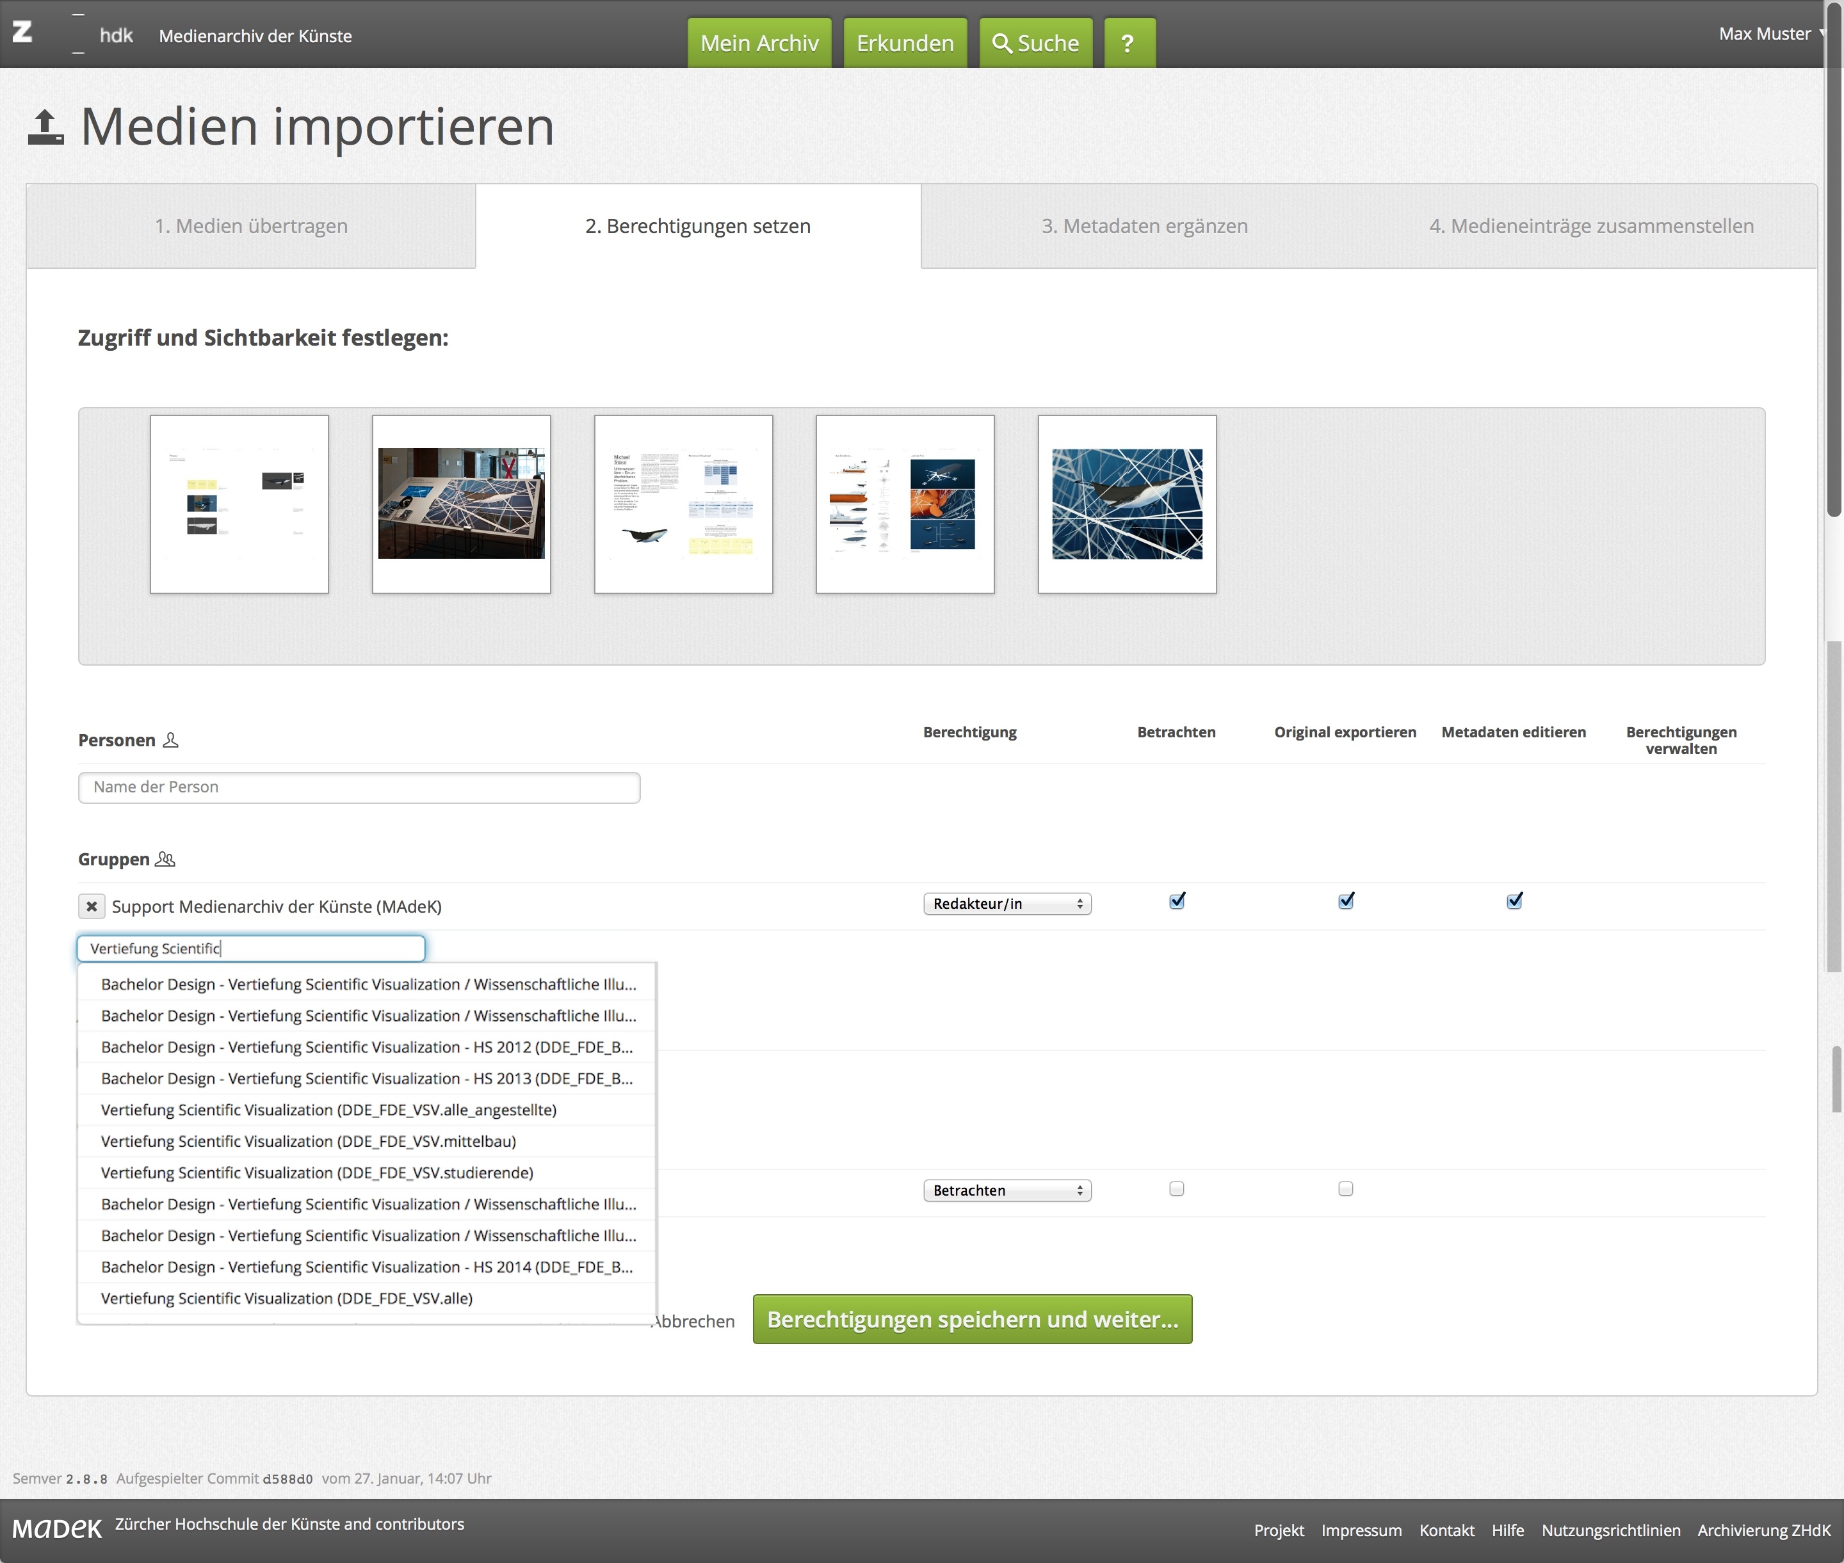
Task: Switch to 3. Metadaten ergänzen tab
Action: [x=1144, y=226]
